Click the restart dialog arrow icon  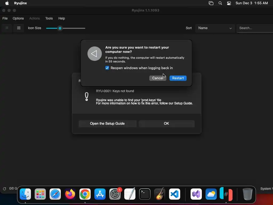point(95,54)
